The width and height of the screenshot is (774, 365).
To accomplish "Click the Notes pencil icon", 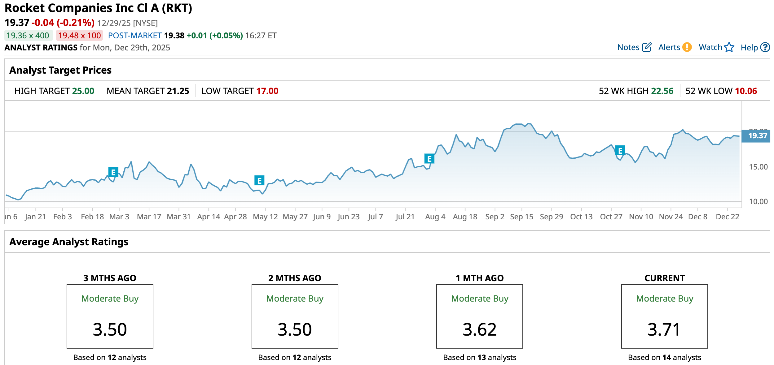I will [x=647, y=47].
